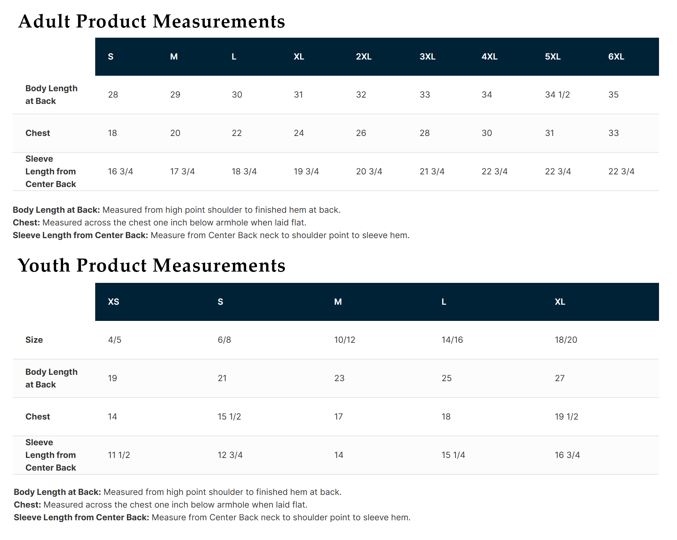Image resolution: width=677 pixels, height=540 pixels.
Task: Click the 15 1/2 youth chest measurement
Action: [x=229, y=417]
